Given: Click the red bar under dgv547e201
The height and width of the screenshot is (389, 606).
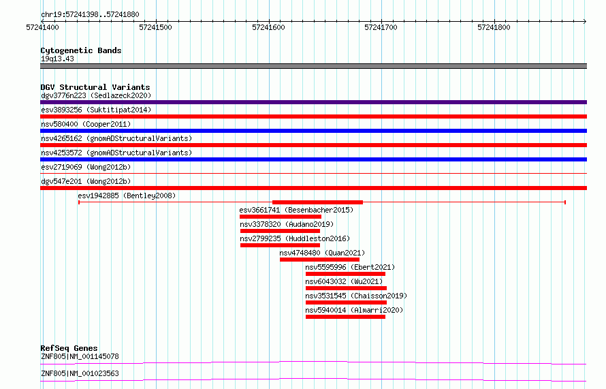Looking at the screenshot, I should click(x=313, y=188).
